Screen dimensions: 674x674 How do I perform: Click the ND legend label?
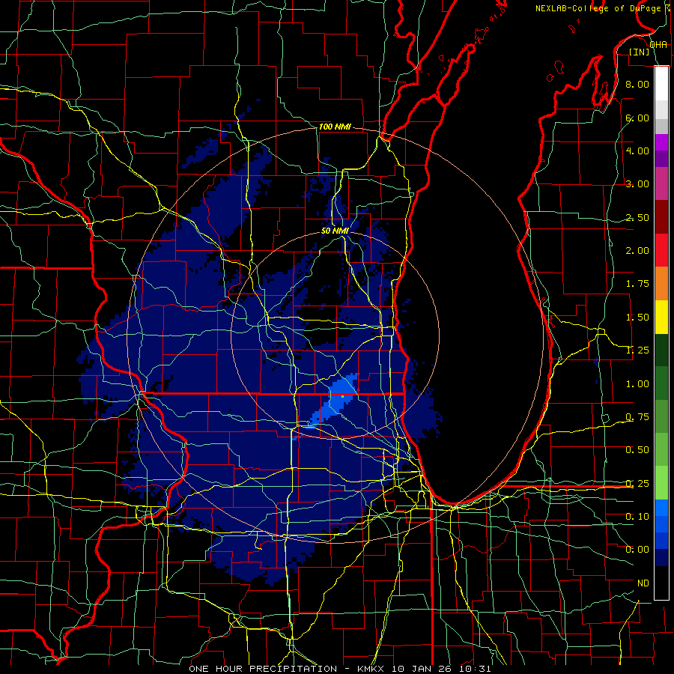[643, 583]
